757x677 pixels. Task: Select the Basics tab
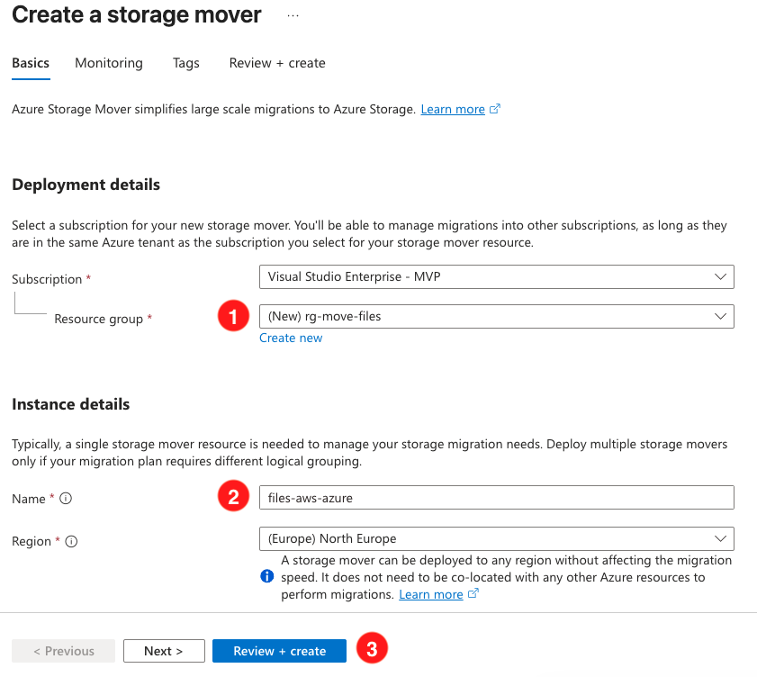pyautogui.click(x=31, y=63)
